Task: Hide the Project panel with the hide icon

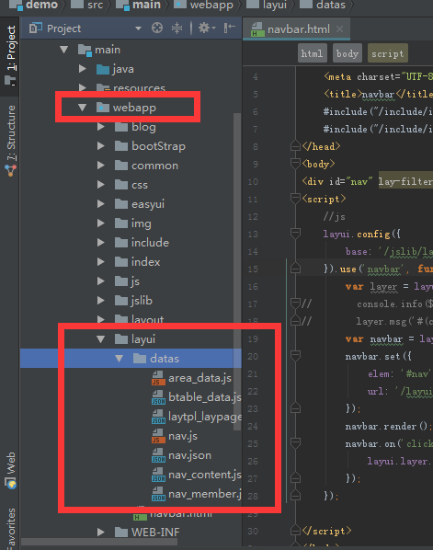Action: [x=229, y=28]
